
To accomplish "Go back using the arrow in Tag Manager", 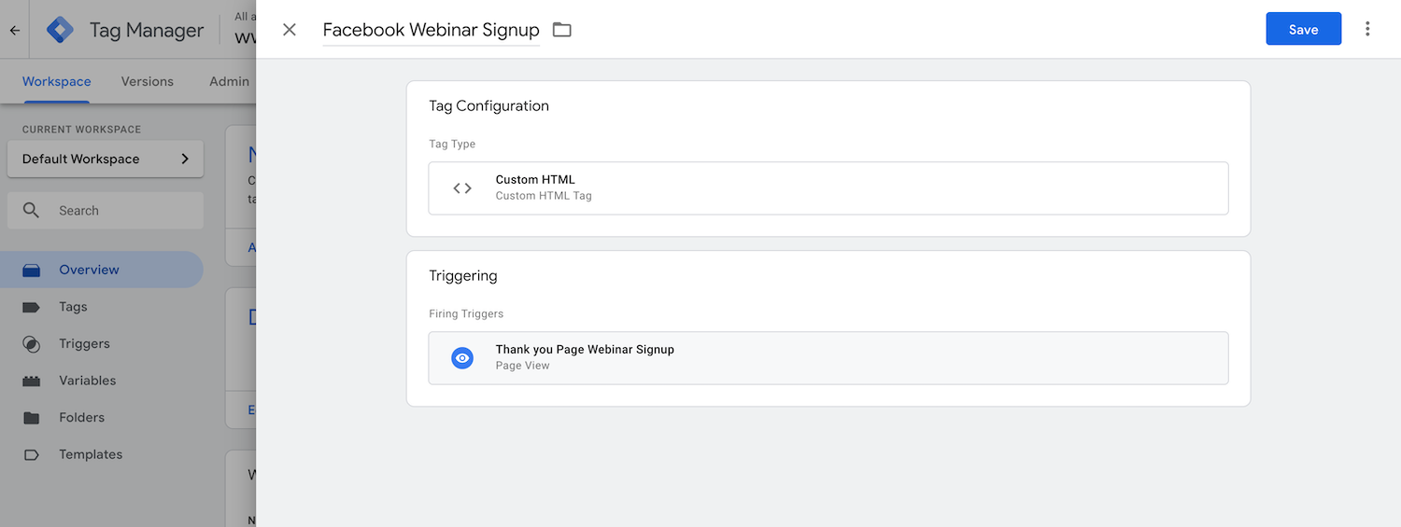I will (14, 30).
